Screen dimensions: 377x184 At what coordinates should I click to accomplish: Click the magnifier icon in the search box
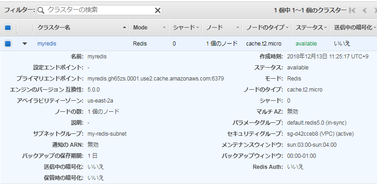coord(41,10)
